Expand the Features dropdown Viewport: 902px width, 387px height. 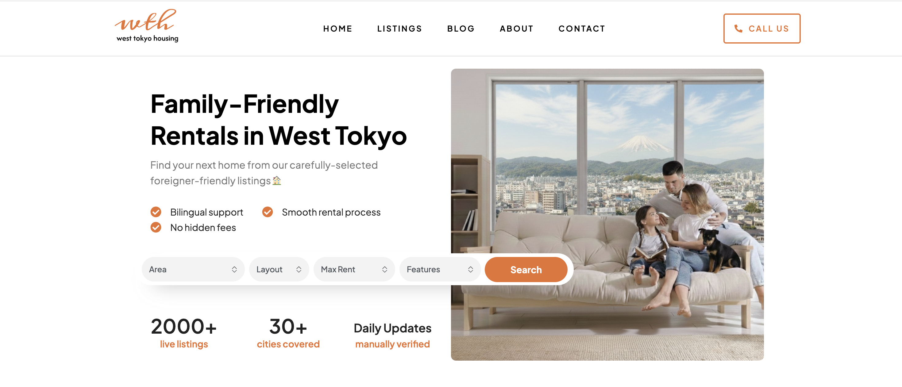(440, 270)
